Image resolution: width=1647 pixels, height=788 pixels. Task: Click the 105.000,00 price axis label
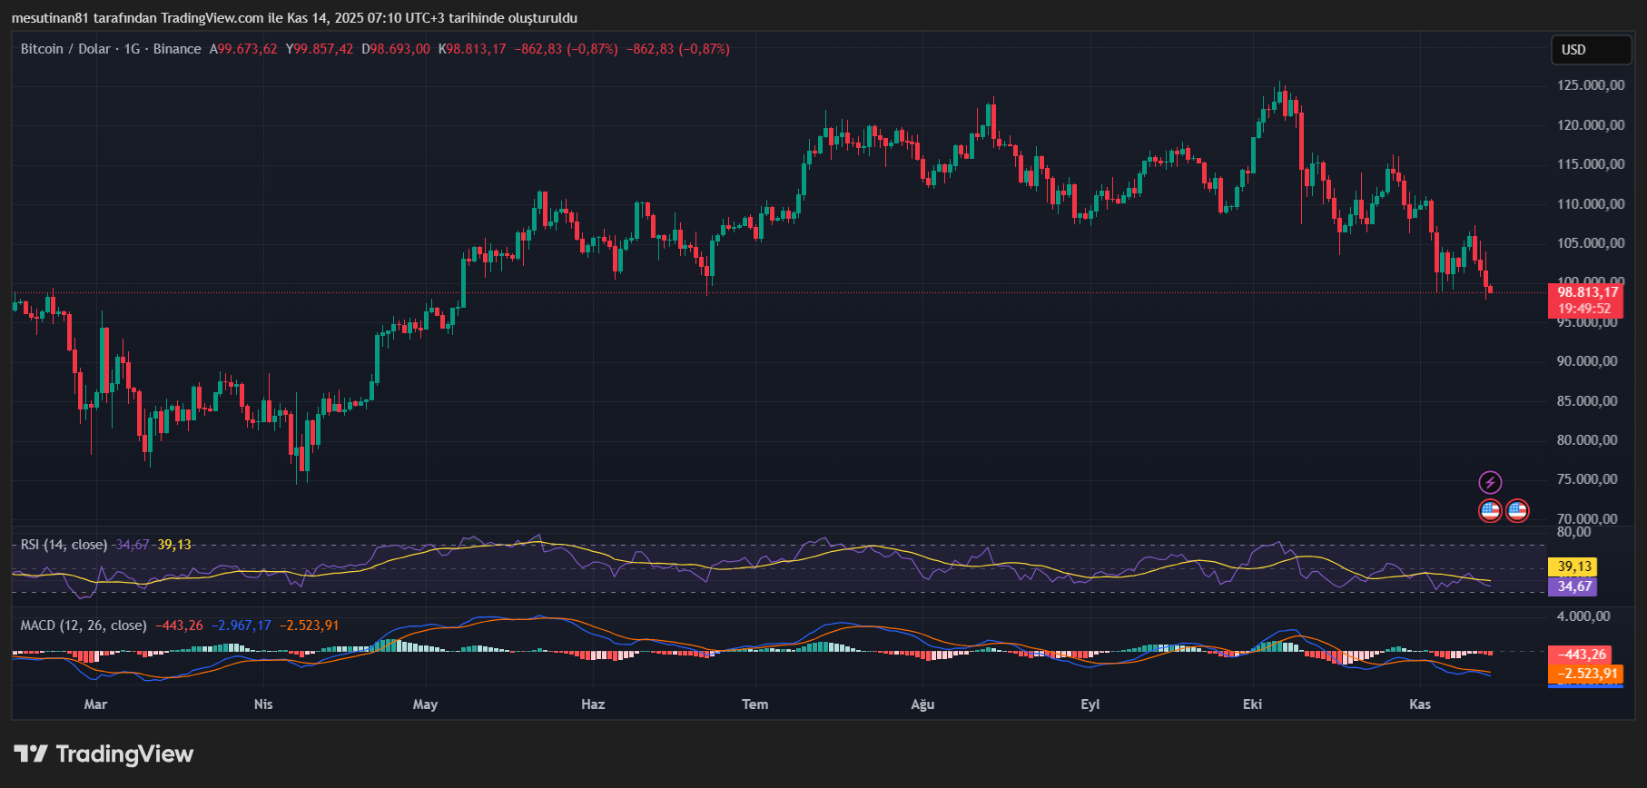[1591, 243]
